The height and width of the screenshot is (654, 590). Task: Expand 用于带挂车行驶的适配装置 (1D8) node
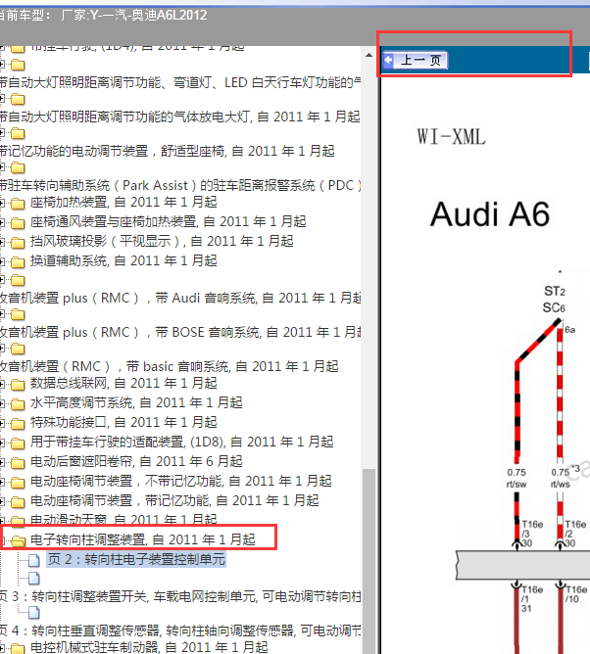click(2, 443)
